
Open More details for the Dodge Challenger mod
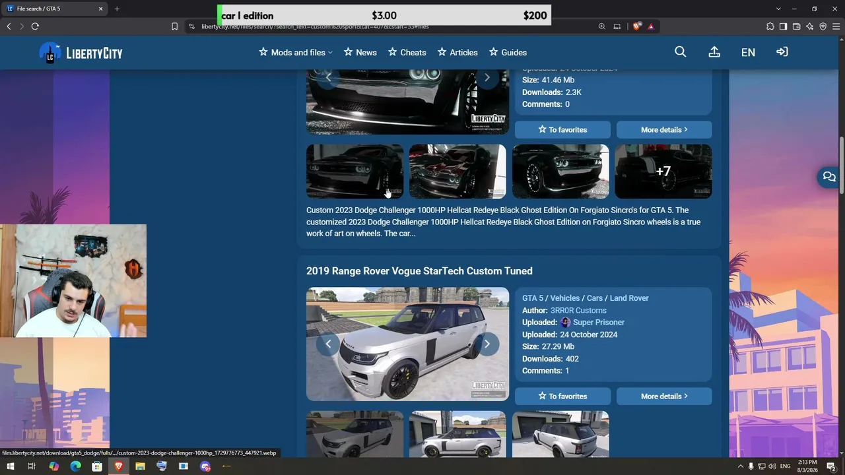point(664,129)
